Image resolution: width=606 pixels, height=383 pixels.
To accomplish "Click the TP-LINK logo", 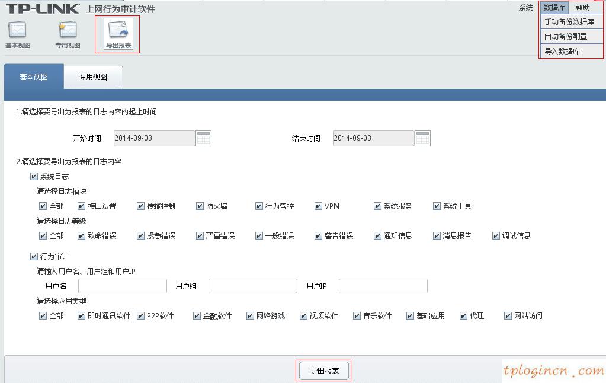I will 41,8.
